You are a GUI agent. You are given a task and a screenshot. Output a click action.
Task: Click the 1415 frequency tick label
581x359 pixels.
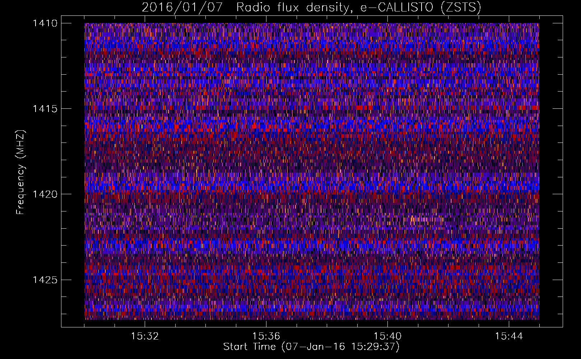45,109
